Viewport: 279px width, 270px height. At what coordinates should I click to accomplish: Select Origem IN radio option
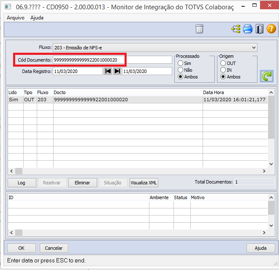(x=223, y=70)
